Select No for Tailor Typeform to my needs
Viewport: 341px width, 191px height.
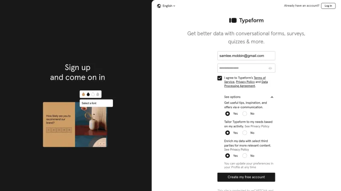coord(245,133)
